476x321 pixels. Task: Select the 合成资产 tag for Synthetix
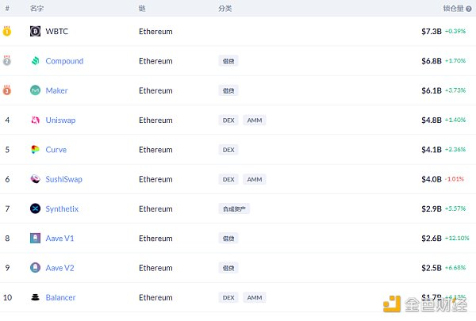[234, 208]
